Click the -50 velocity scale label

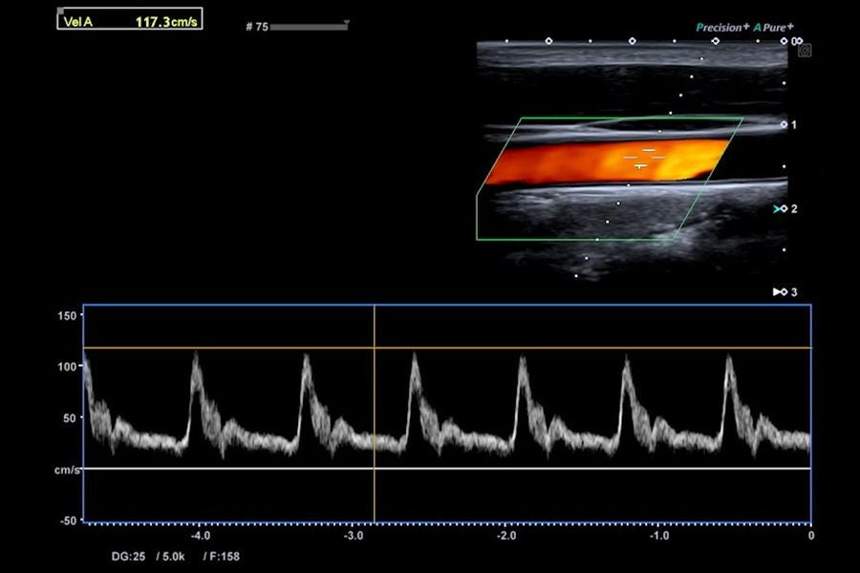(x=68, y=520)
